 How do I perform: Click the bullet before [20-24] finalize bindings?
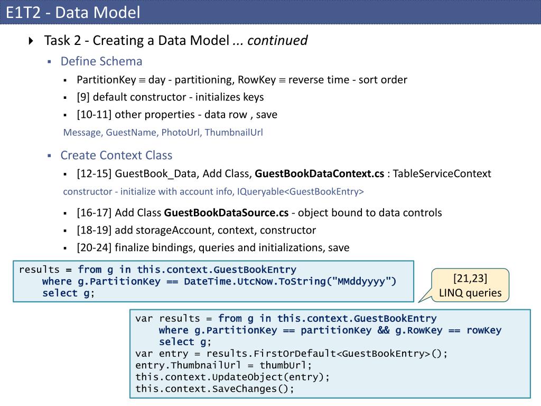click(x=65, y=248)
